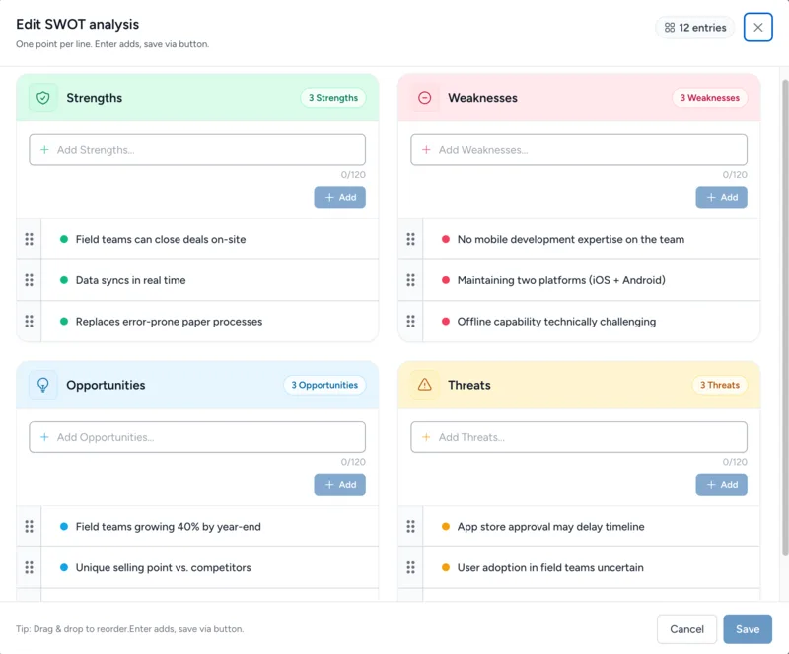Click the Cancel button
Viewport: 789px width, 654px height.
click(x=687, y=629)
